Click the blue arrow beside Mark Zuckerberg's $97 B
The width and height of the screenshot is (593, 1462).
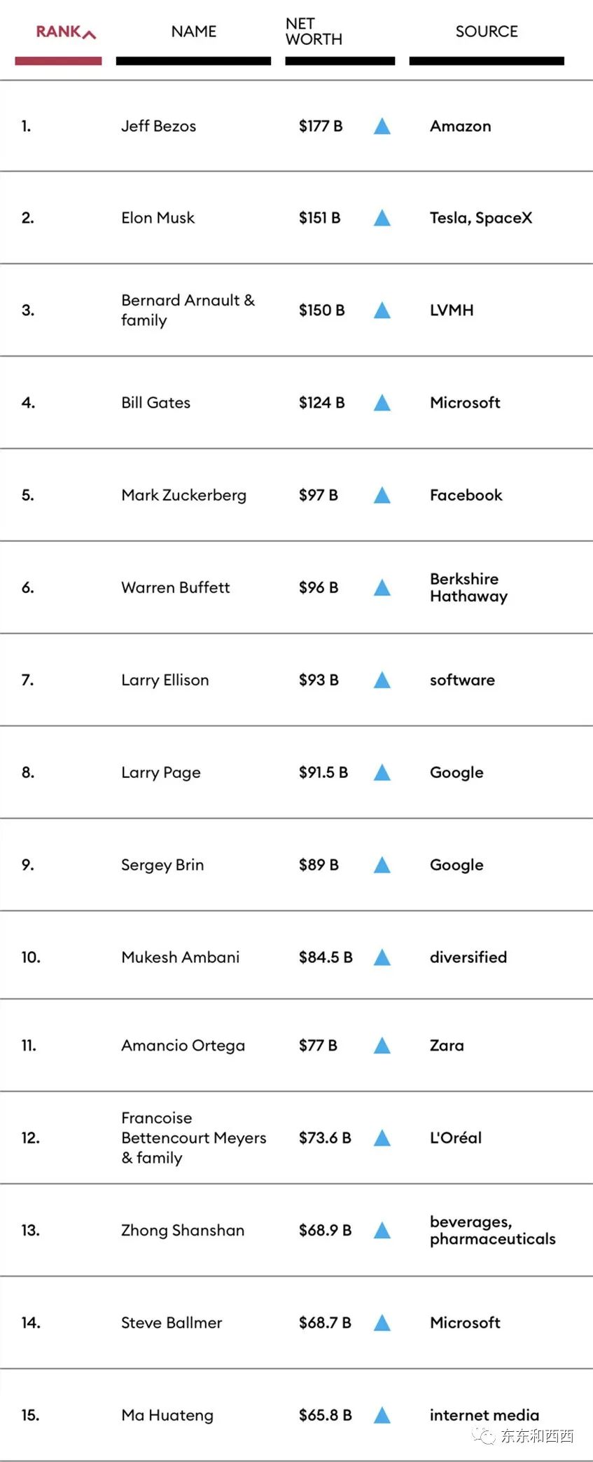(382, 496)
